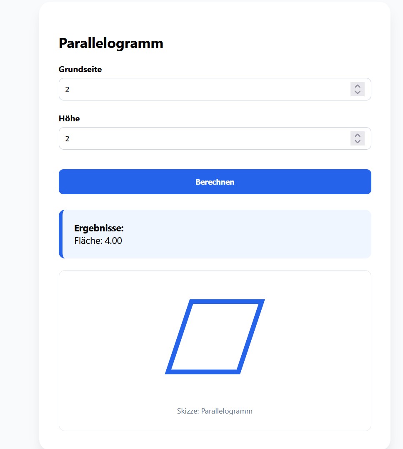
Task: Click inside the white interior of the parallelogram
Action: (x=215, y=337)
